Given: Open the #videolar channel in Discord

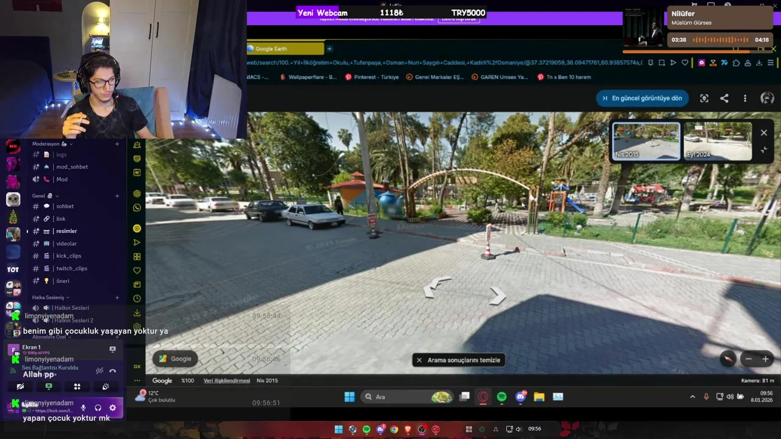Looking at the screenshot, I should click(x=66, y=244).
